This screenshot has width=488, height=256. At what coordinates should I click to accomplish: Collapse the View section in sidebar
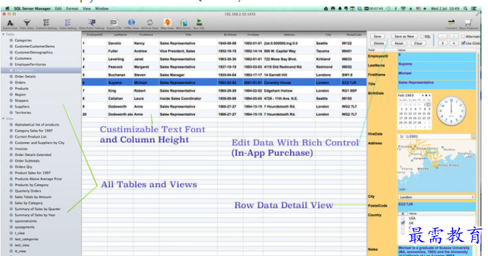pos(3,119)
